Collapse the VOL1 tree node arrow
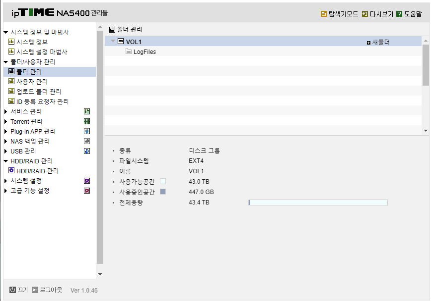 [x=113, y=41]
